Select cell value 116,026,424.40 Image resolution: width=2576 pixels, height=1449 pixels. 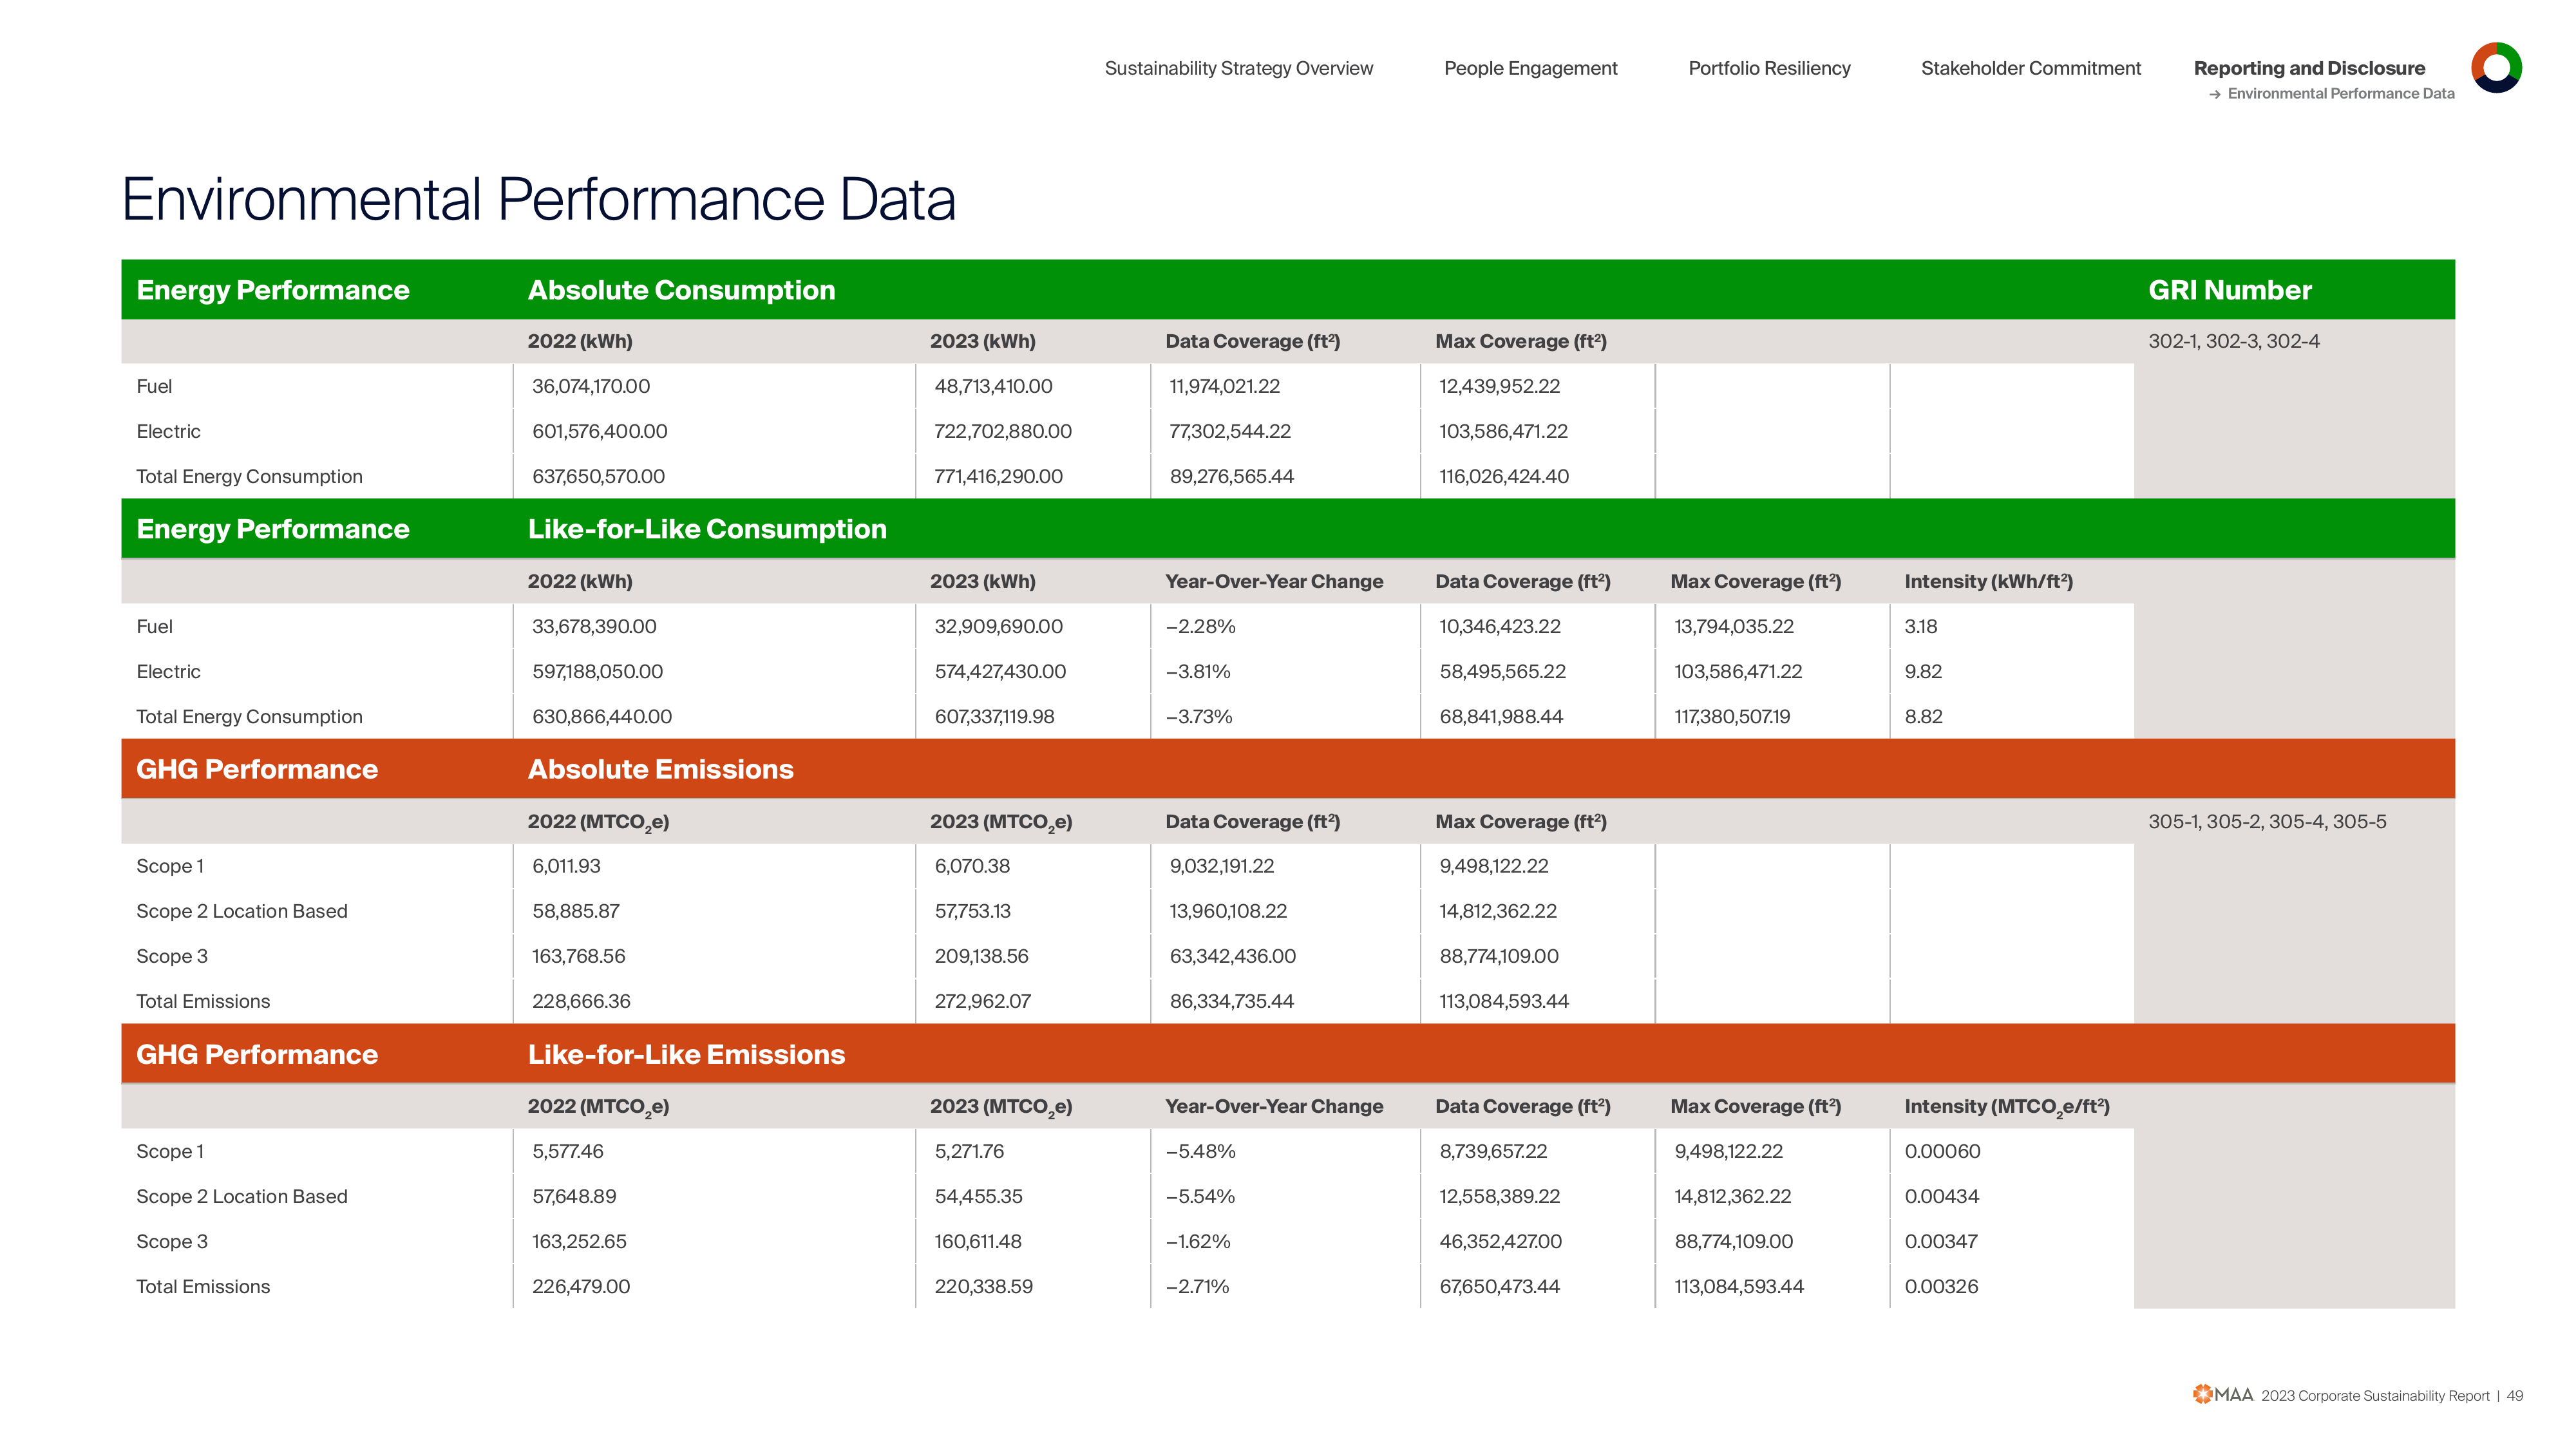coord(1504,476)
